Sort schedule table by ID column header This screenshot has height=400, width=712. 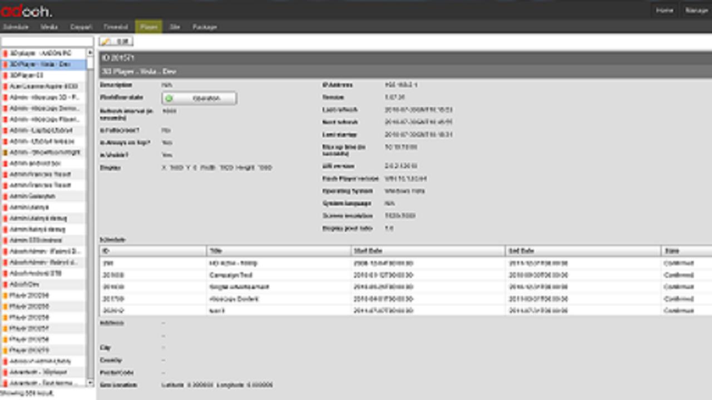coord(153,251)
